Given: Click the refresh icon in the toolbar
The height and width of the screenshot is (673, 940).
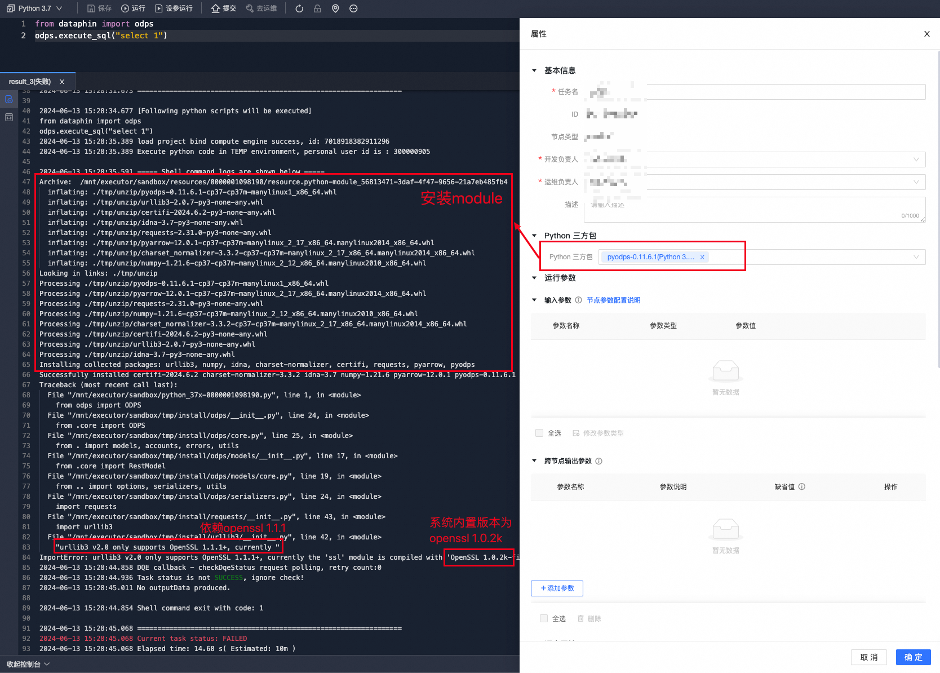Looking at the screenshot, I should coord(299,8).
